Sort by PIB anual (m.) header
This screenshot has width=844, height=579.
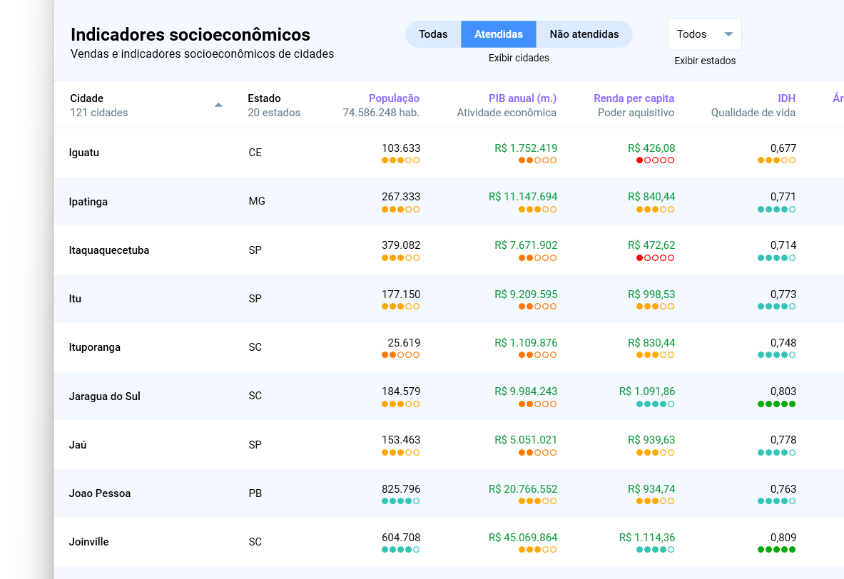coord(523,98)
